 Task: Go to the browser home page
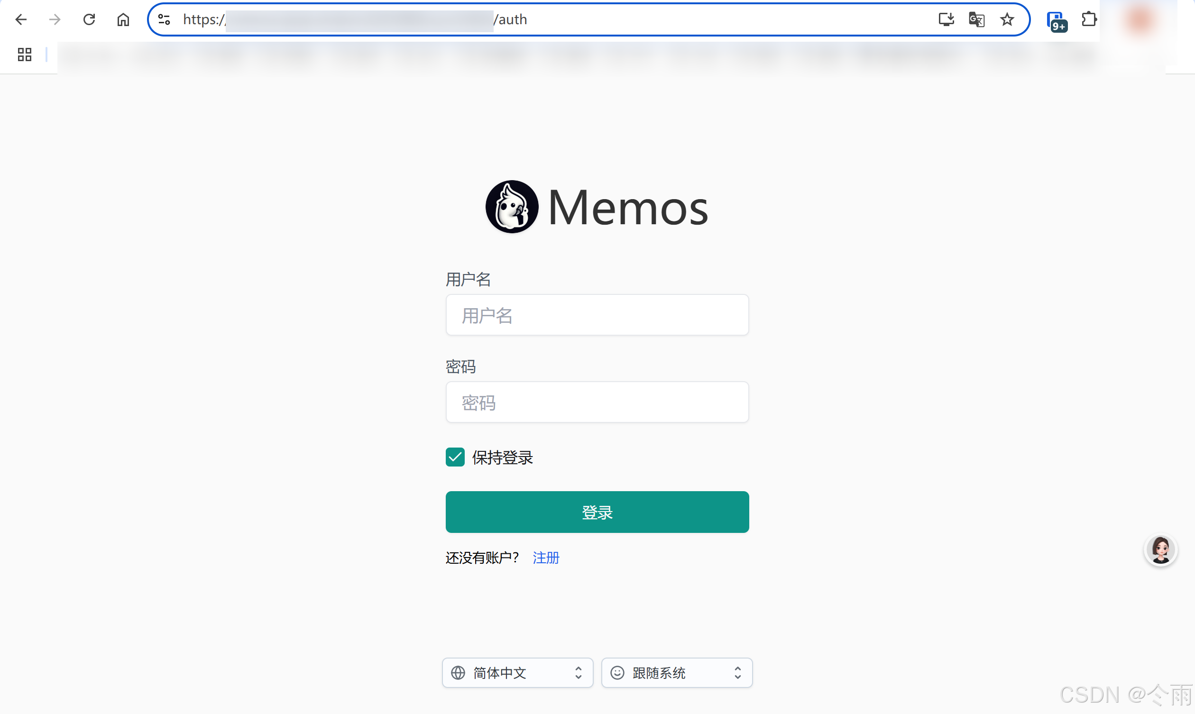[123, 19]
